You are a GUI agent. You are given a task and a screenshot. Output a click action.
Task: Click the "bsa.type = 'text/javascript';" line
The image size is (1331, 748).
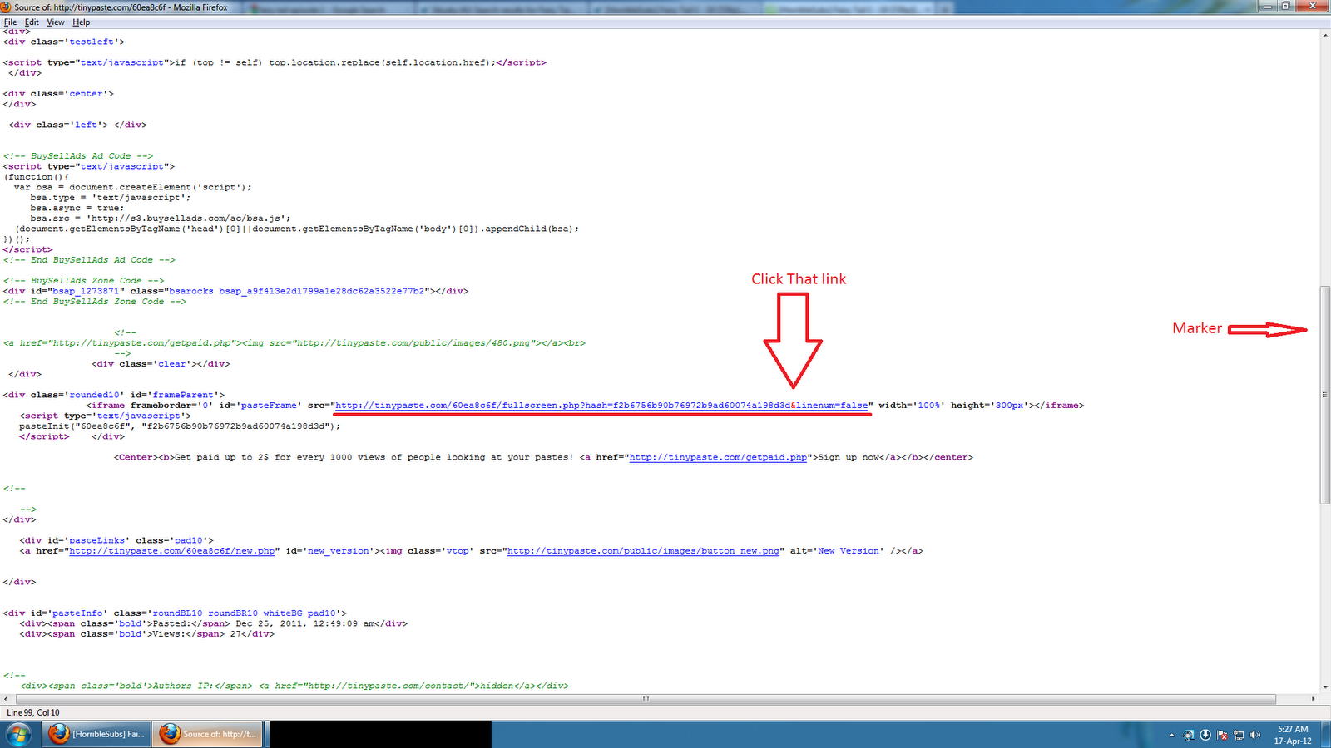tap(111, 198)
